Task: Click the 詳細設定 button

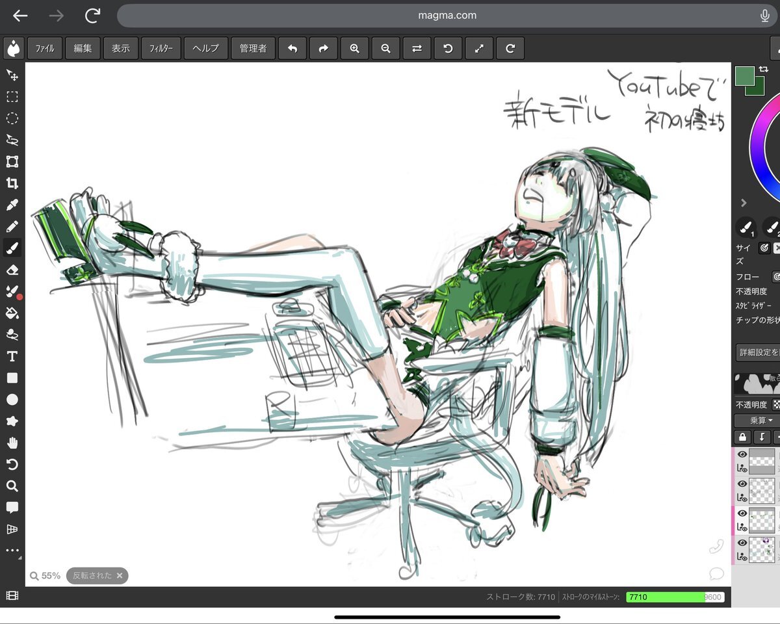Action: [x=758, y=352]
